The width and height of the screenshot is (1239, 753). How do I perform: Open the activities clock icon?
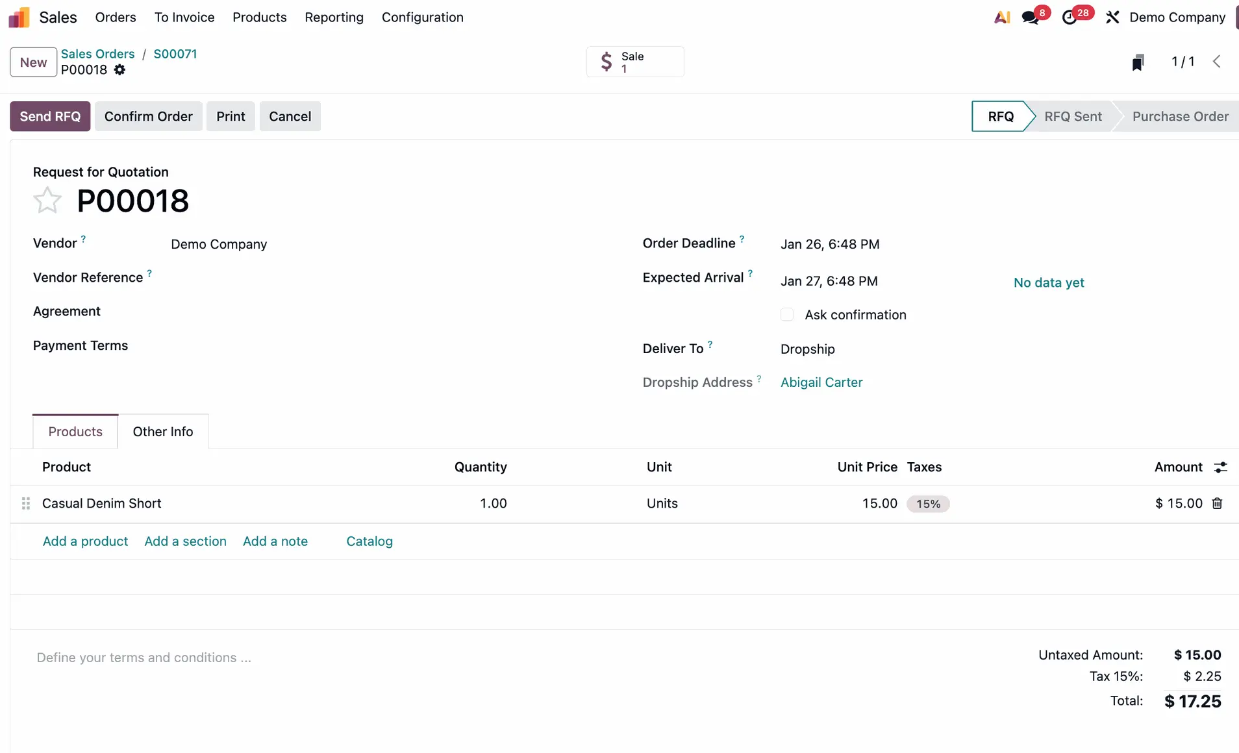tap(1070, 18)
